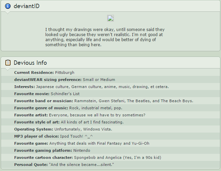Click the band list starting with Rammstein
Screen dimensions: 221x171
(134, 101)
